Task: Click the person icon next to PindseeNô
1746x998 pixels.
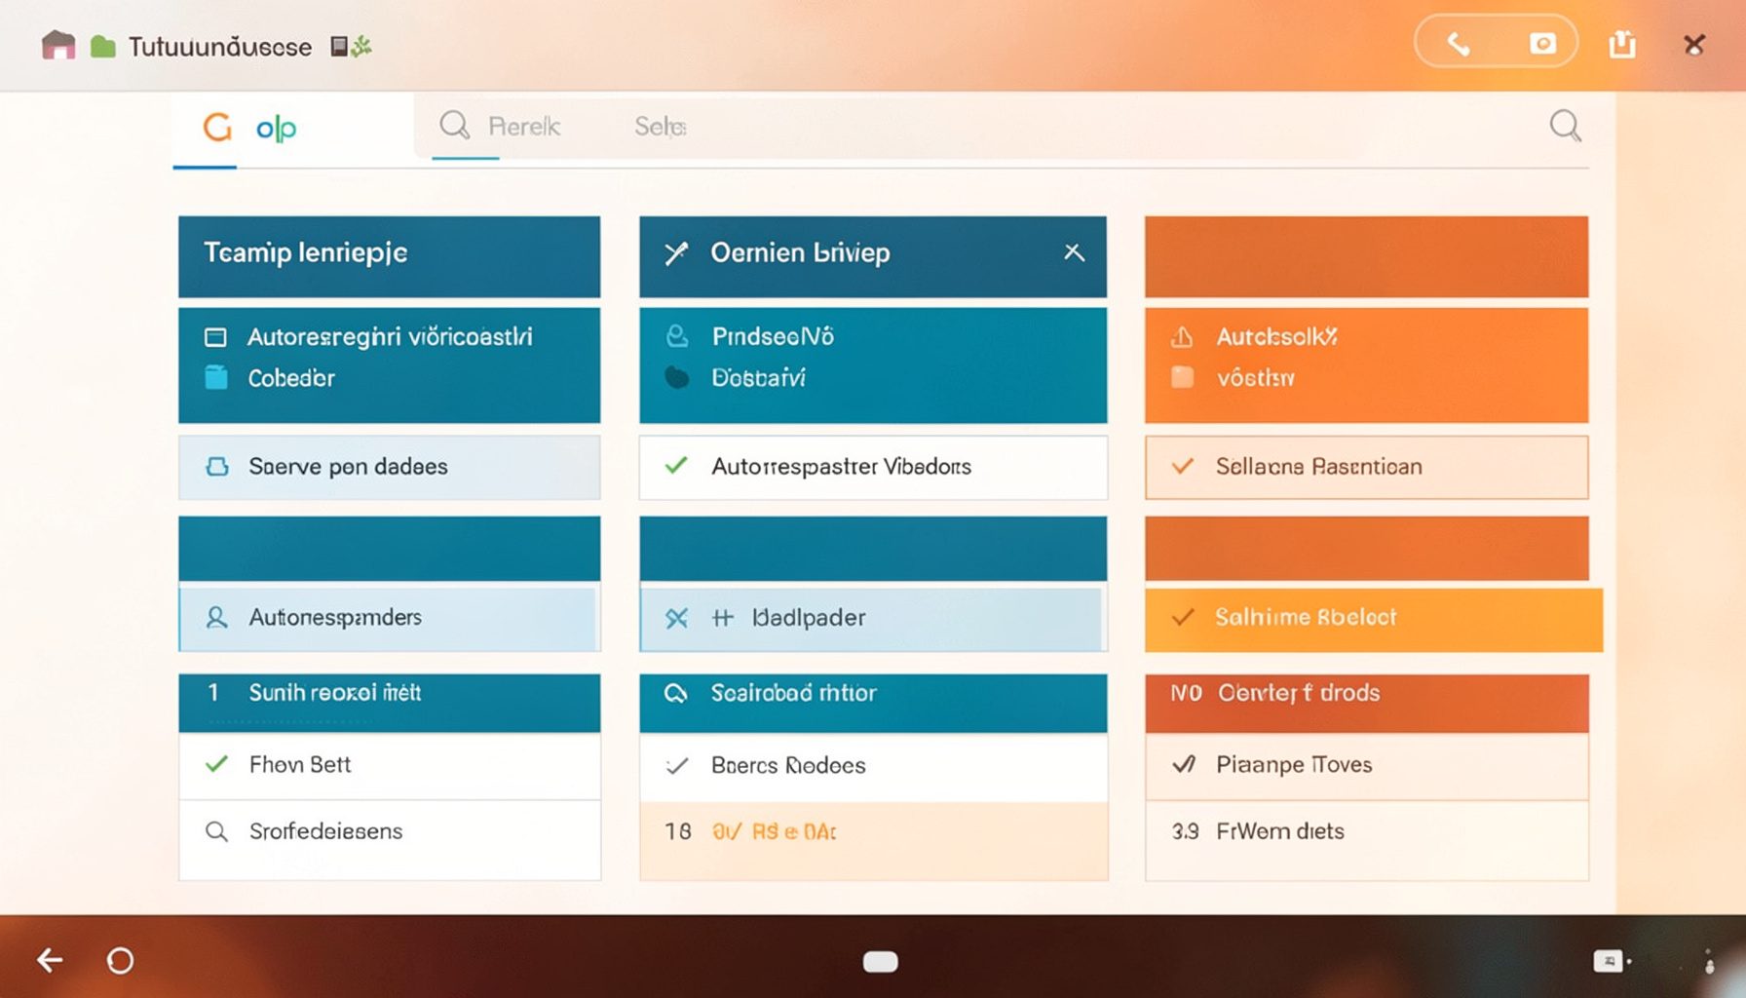Action: (x=677, y=336)
